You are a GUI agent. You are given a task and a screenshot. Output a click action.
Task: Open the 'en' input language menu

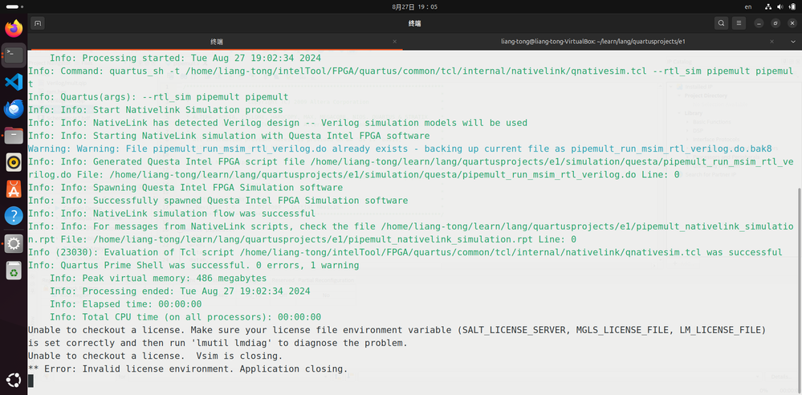[x=748, y=6]
